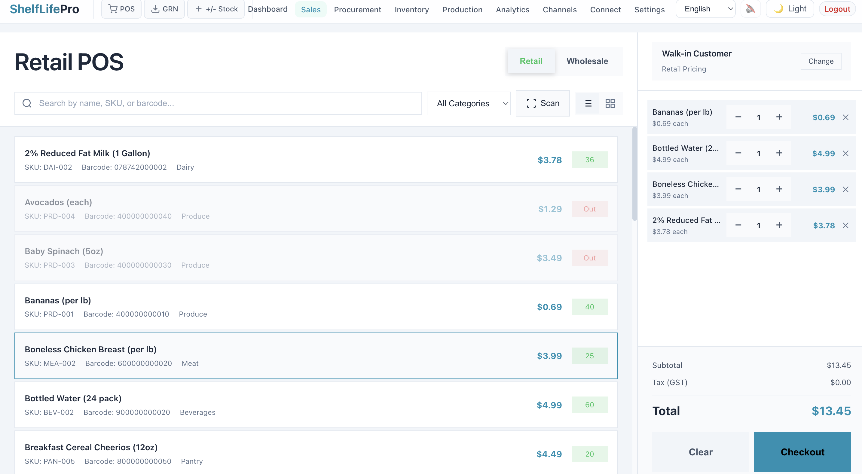Remove 2% Reduced Fat Milk from cart
The height and width of the screenshot is (474, 862).
click(x=845, y=226)
